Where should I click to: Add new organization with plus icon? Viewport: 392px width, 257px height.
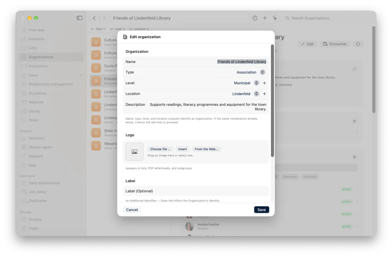(x=264, y=18)
